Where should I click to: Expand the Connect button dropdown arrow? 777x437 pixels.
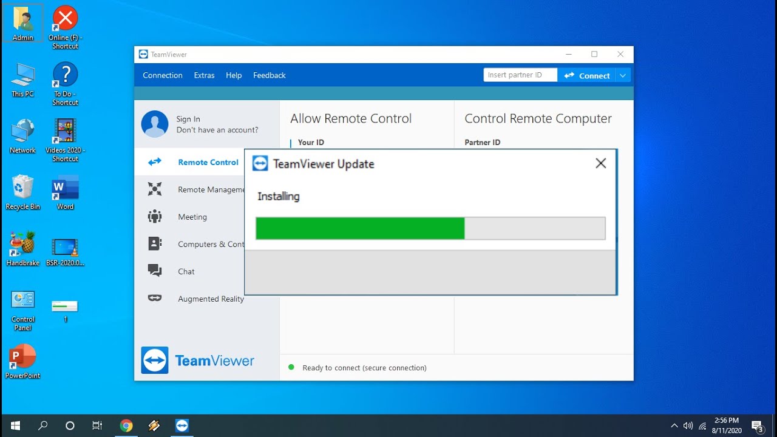coord(623,75)
